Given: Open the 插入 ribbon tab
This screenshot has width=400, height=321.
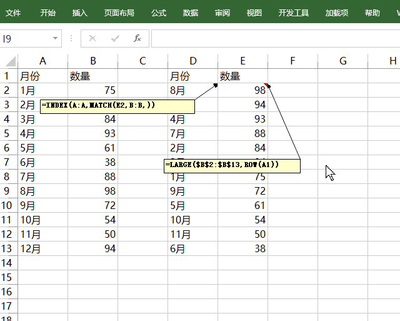Looking at the screenshot, I should click(x=79, y=13).
